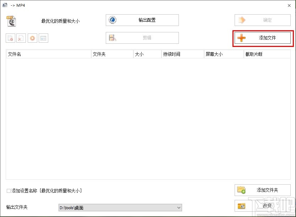Click the 添加文件夹 button
The height and width of the screenshot is (217, 296).
coord(262,190)
